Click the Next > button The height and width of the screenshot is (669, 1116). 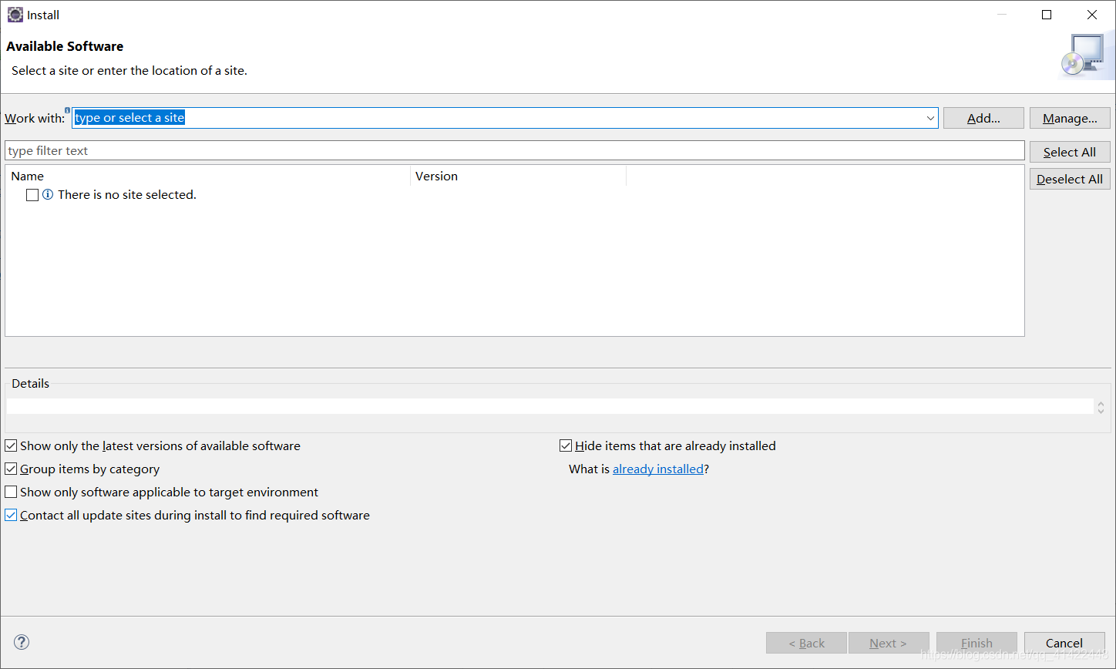(x=888, y=643)
